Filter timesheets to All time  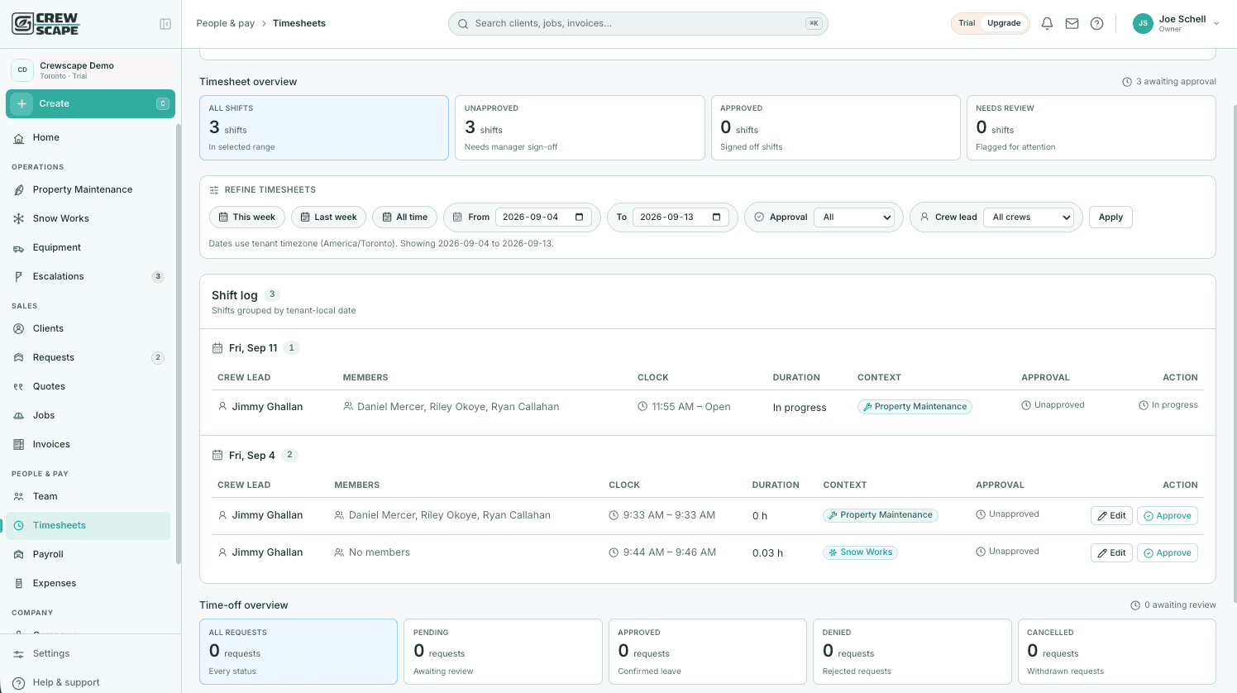tap(405, 217)
